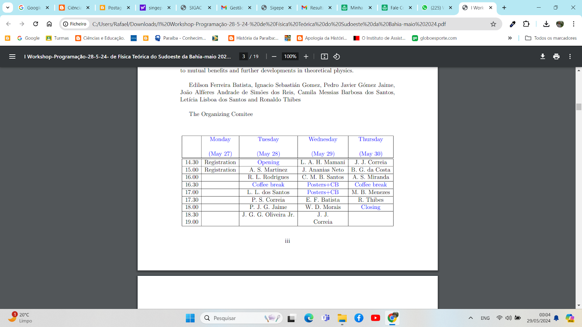Switch to the Sigepe tab
Image resolution: width=582 pixels, height=327 pixels.
(276, 8)
